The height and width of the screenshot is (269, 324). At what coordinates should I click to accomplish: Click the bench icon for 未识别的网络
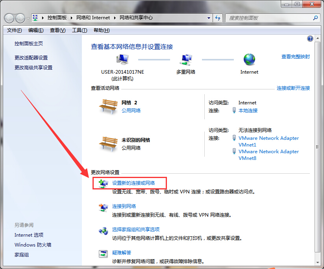click(x=108, y=143)
